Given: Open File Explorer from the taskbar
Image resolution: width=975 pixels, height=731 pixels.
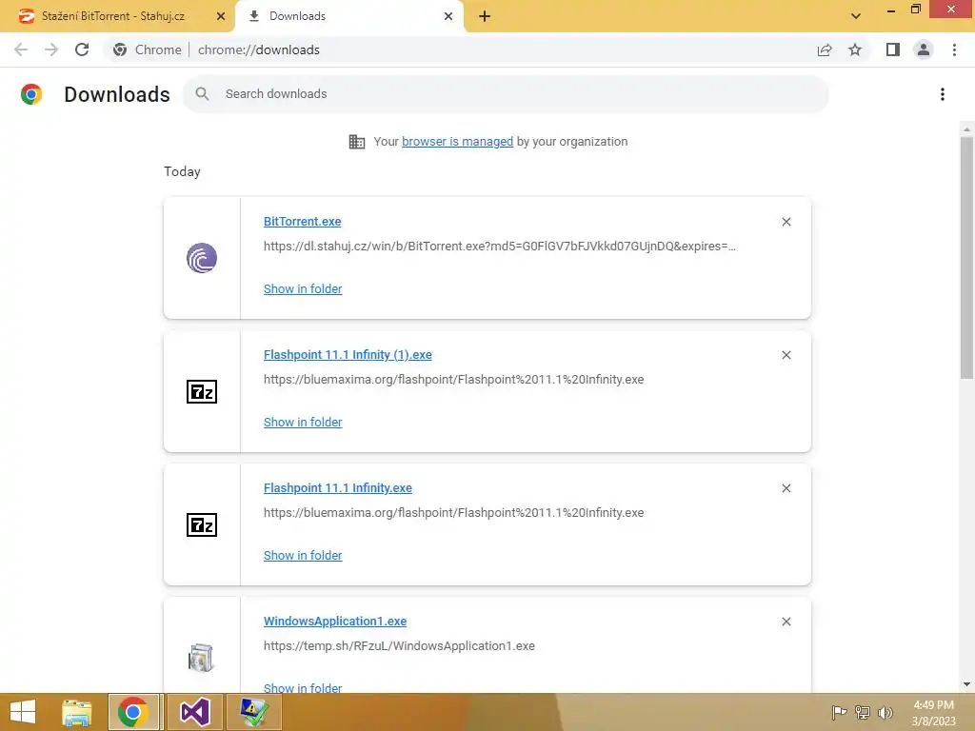Looking at the screenshot, I should (x=77, y=712).
